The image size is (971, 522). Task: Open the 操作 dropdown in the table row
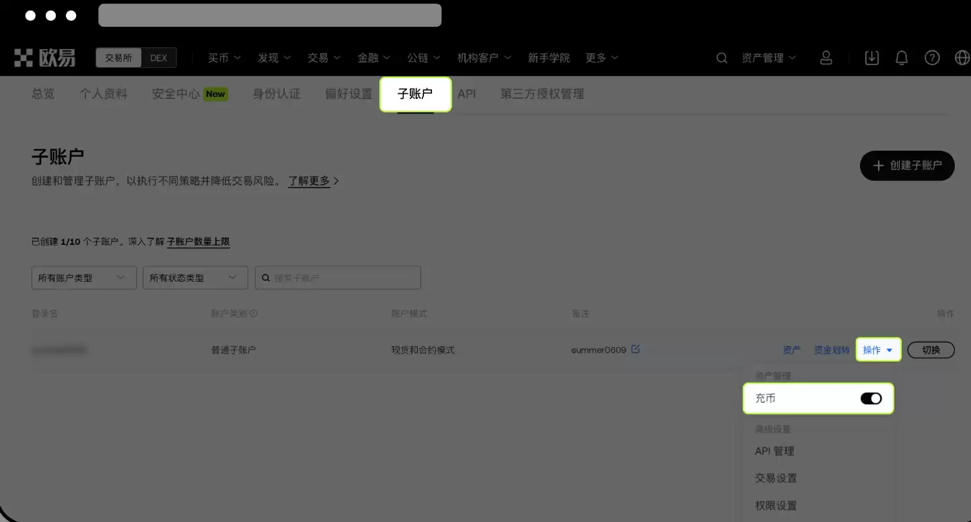click(878, 349)
